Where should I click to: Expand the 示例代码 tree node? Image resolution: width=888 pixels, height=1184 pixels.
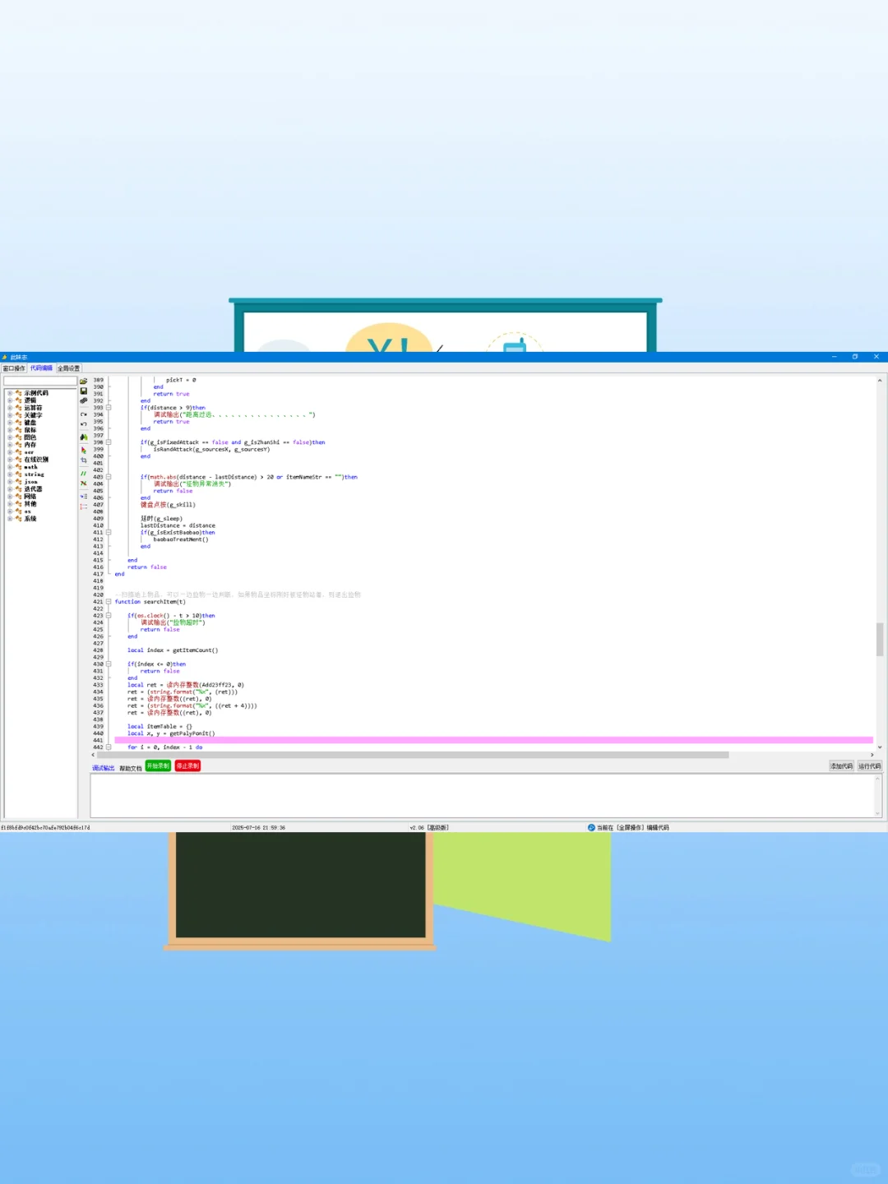tap(10, 393)
